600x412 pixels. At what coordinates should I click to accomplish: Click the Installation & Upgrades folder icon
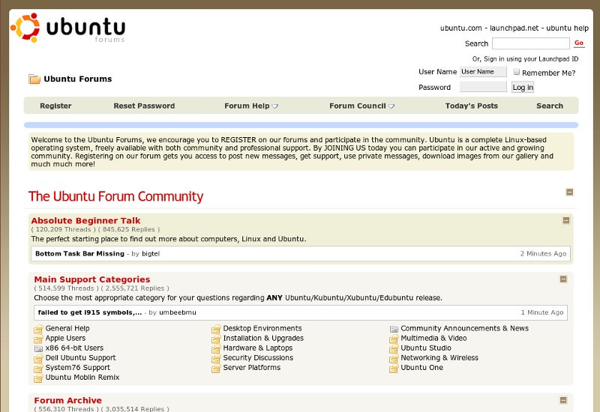pyautogui.click(x=216, y=339)
